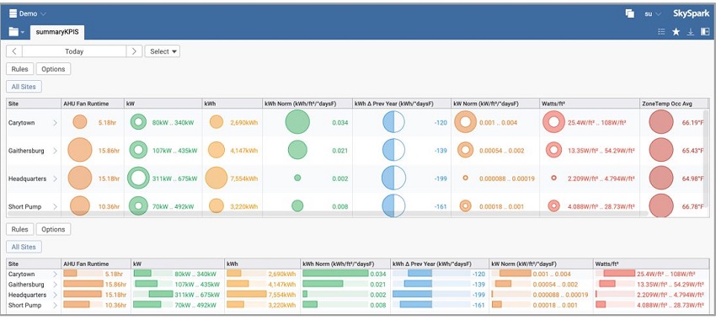Sort by ZoneTemp Occ Avg column header

[674, 104]
